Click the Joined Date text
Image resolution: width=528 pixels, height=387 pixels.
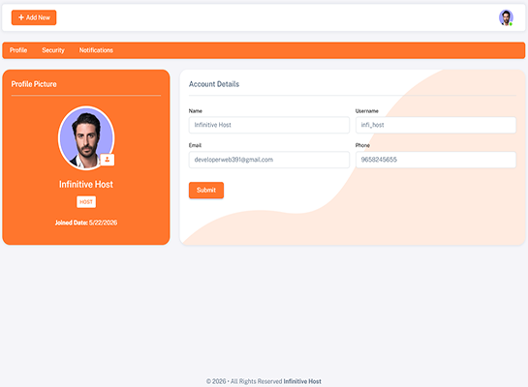coord(86,223)
